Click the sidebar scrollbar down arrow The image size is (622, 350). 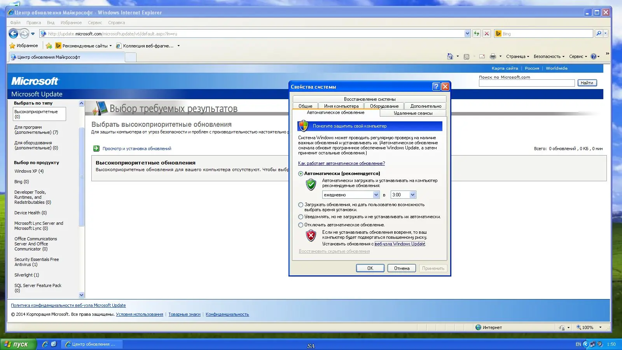pos(81,295)
